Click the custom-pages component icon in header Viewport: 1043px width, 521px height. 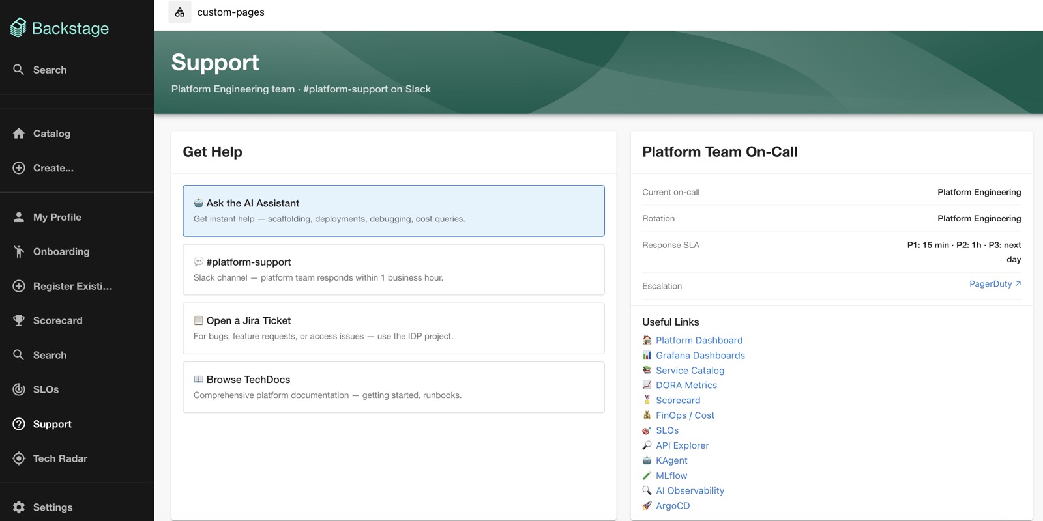180,12
